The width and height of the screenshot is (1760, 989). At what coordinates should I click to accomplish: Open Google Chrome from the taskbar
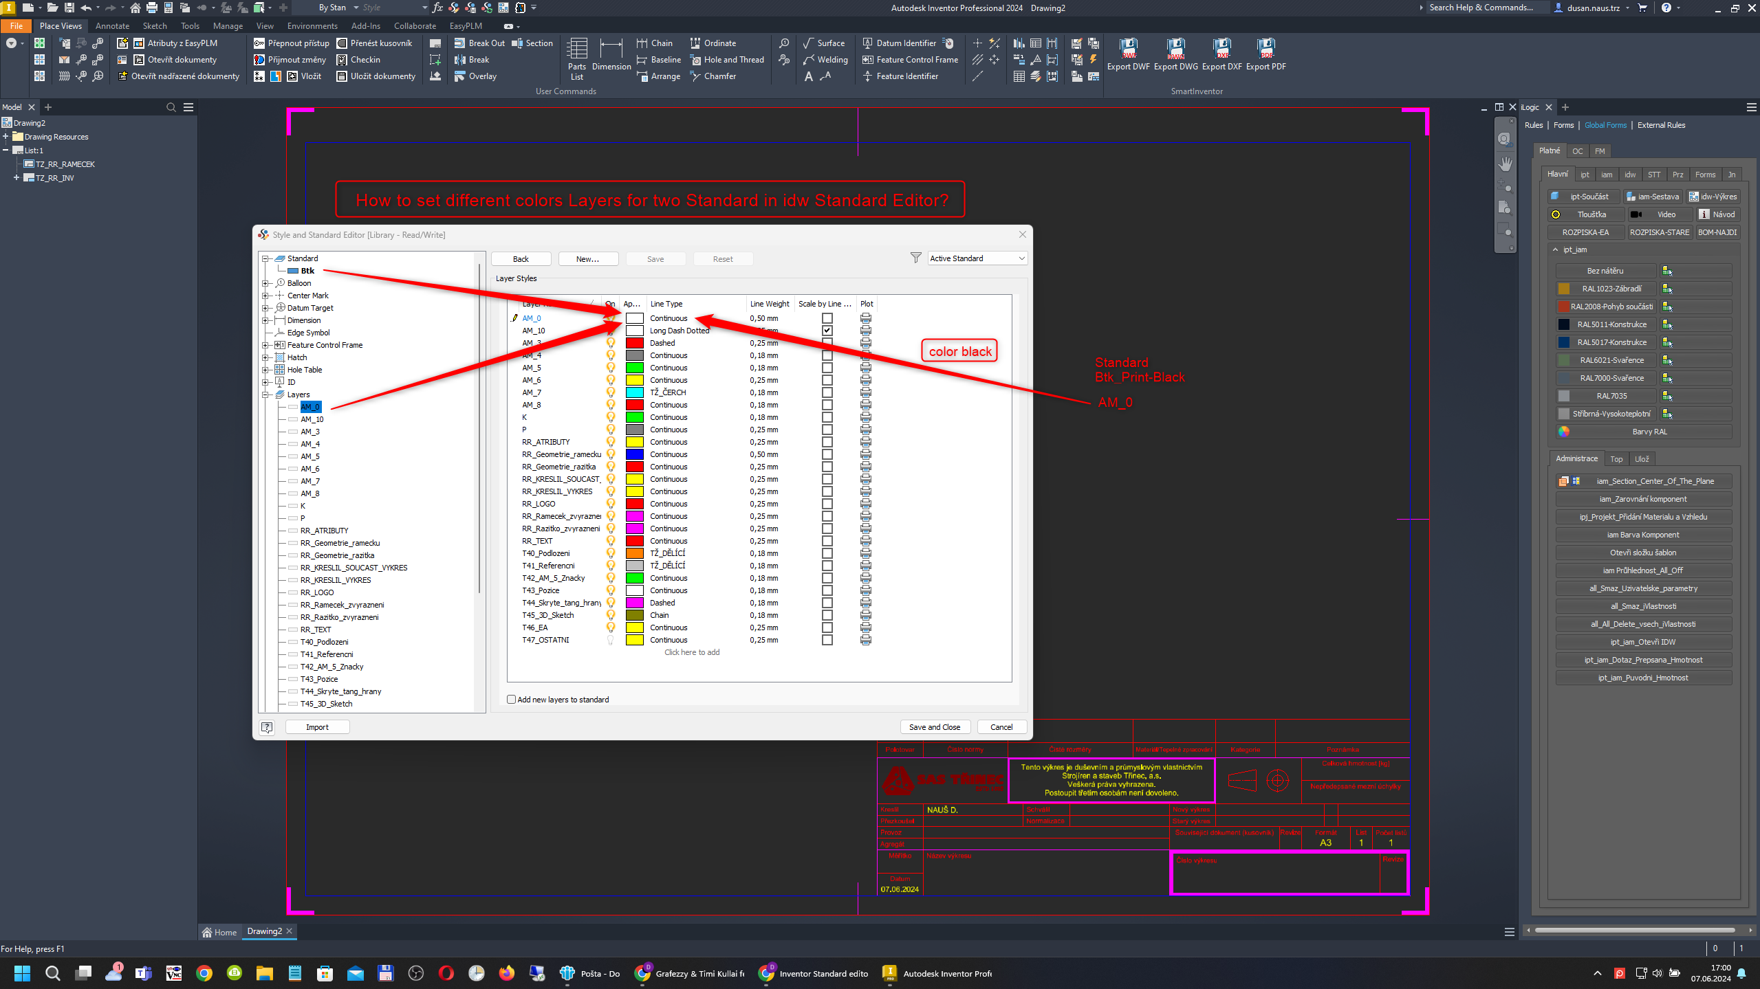(204, 973)
